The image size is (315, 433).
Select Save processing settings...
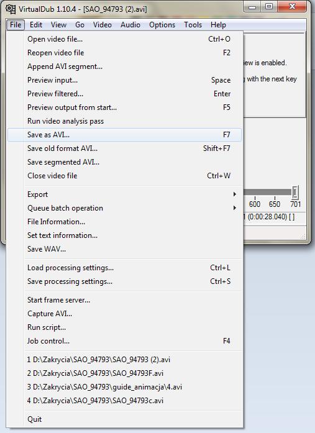point(124,281)
